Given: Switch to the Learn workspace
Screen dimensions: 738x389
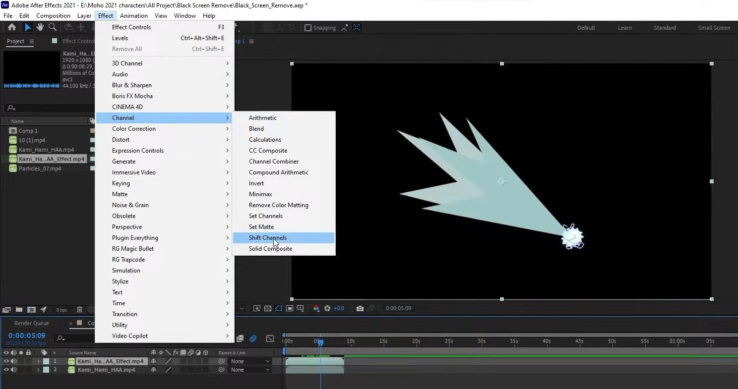Looking at the screenshot, I should 624,28.
